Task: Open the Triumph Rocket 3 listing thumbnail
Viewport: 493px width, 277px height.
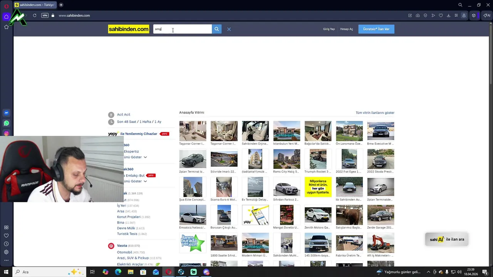Action: click(x=318, y=159)
